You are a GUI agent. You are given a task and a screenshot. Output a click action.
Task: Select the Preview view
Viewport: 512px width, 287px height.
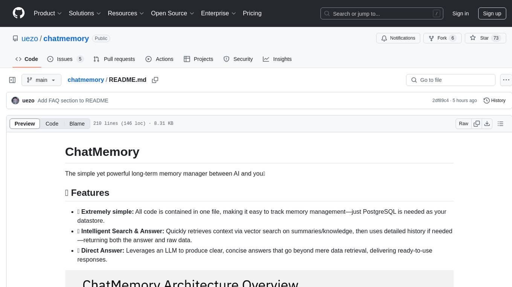pos(25,124)
